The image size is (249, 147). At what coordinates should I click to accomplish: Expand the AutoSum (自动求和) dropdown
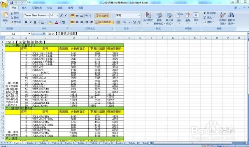point(218,13)
